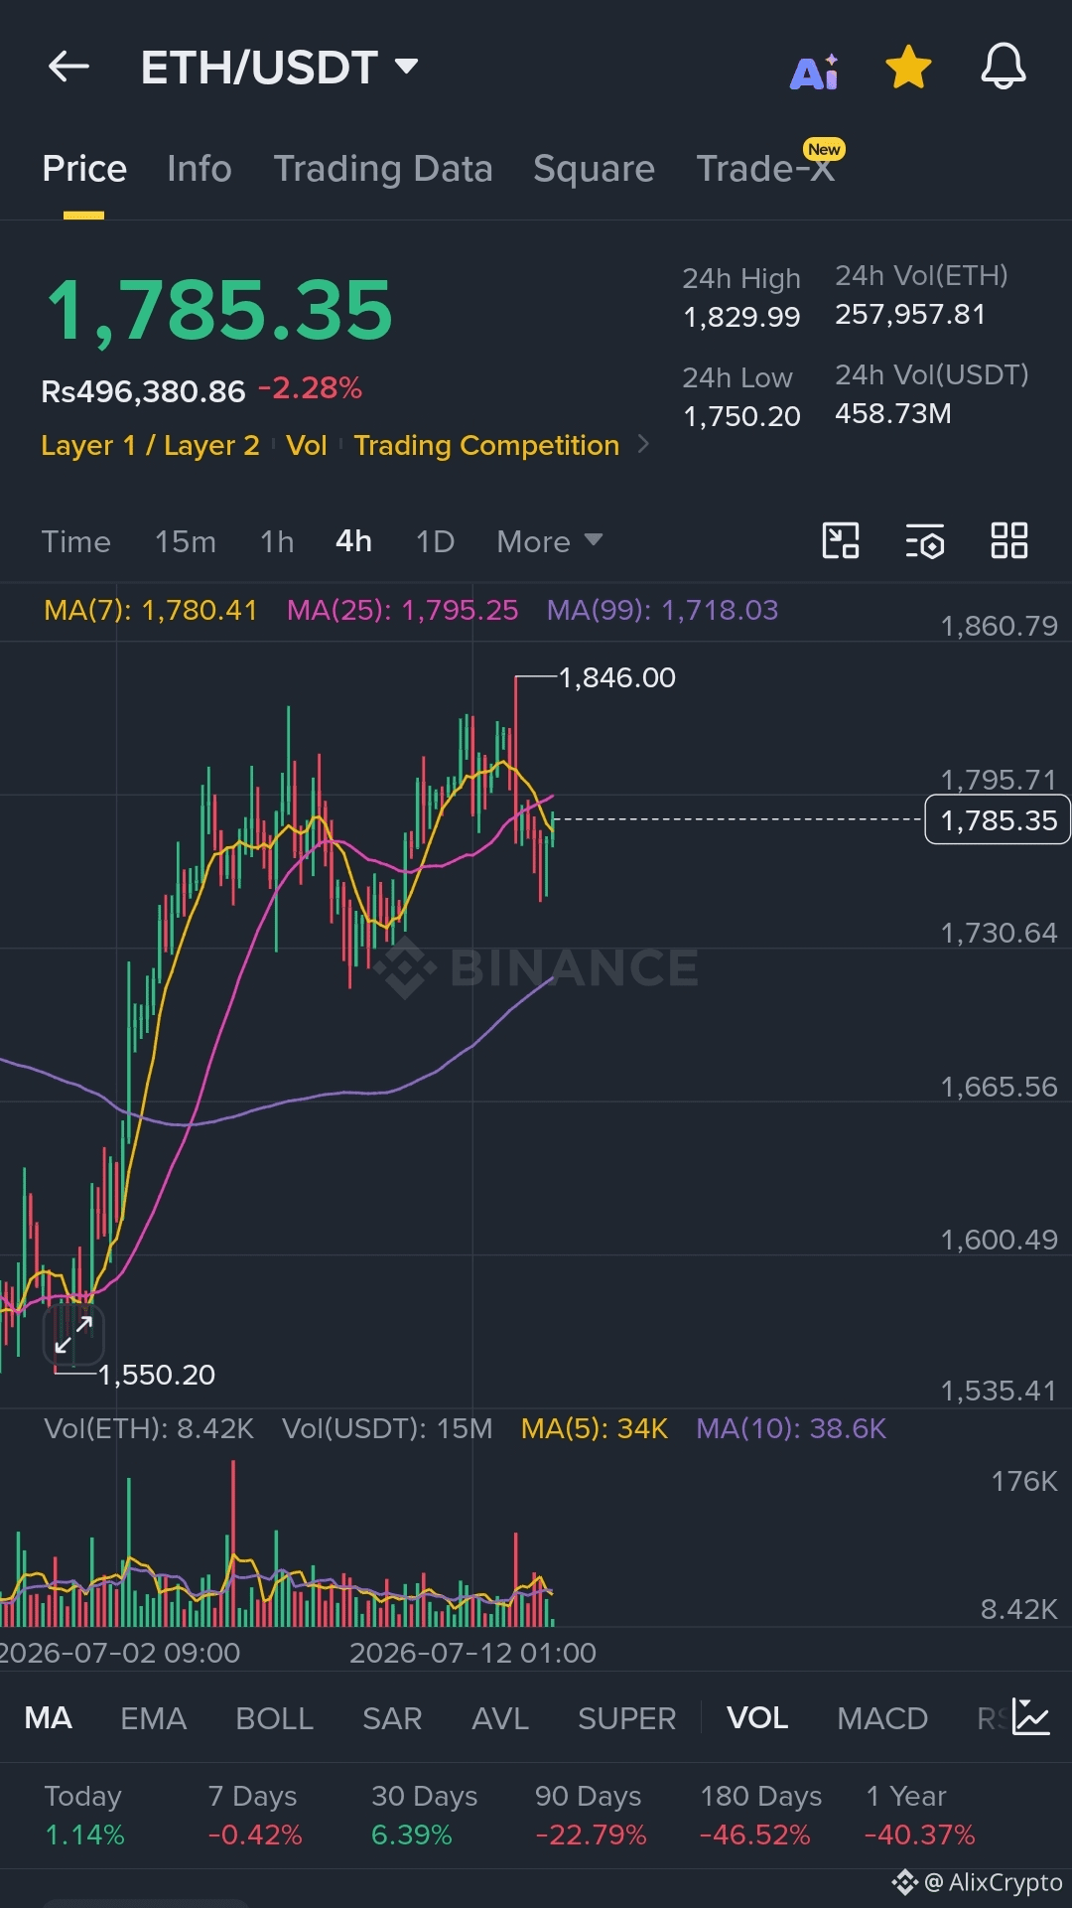Open the Vol tag link
Viewport: 1072px width, 1908px height.
pyautogui.click(x=307, y=445)
